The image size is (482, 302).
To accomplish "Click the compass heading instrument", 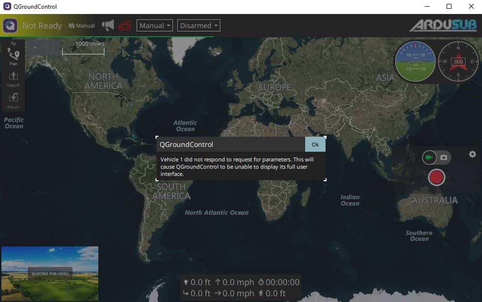I will click(458, 62).
